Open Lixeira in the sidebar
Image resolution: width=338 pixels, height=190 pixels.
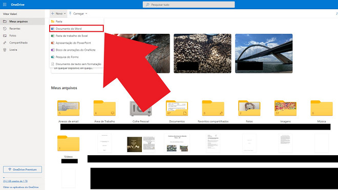23,50
